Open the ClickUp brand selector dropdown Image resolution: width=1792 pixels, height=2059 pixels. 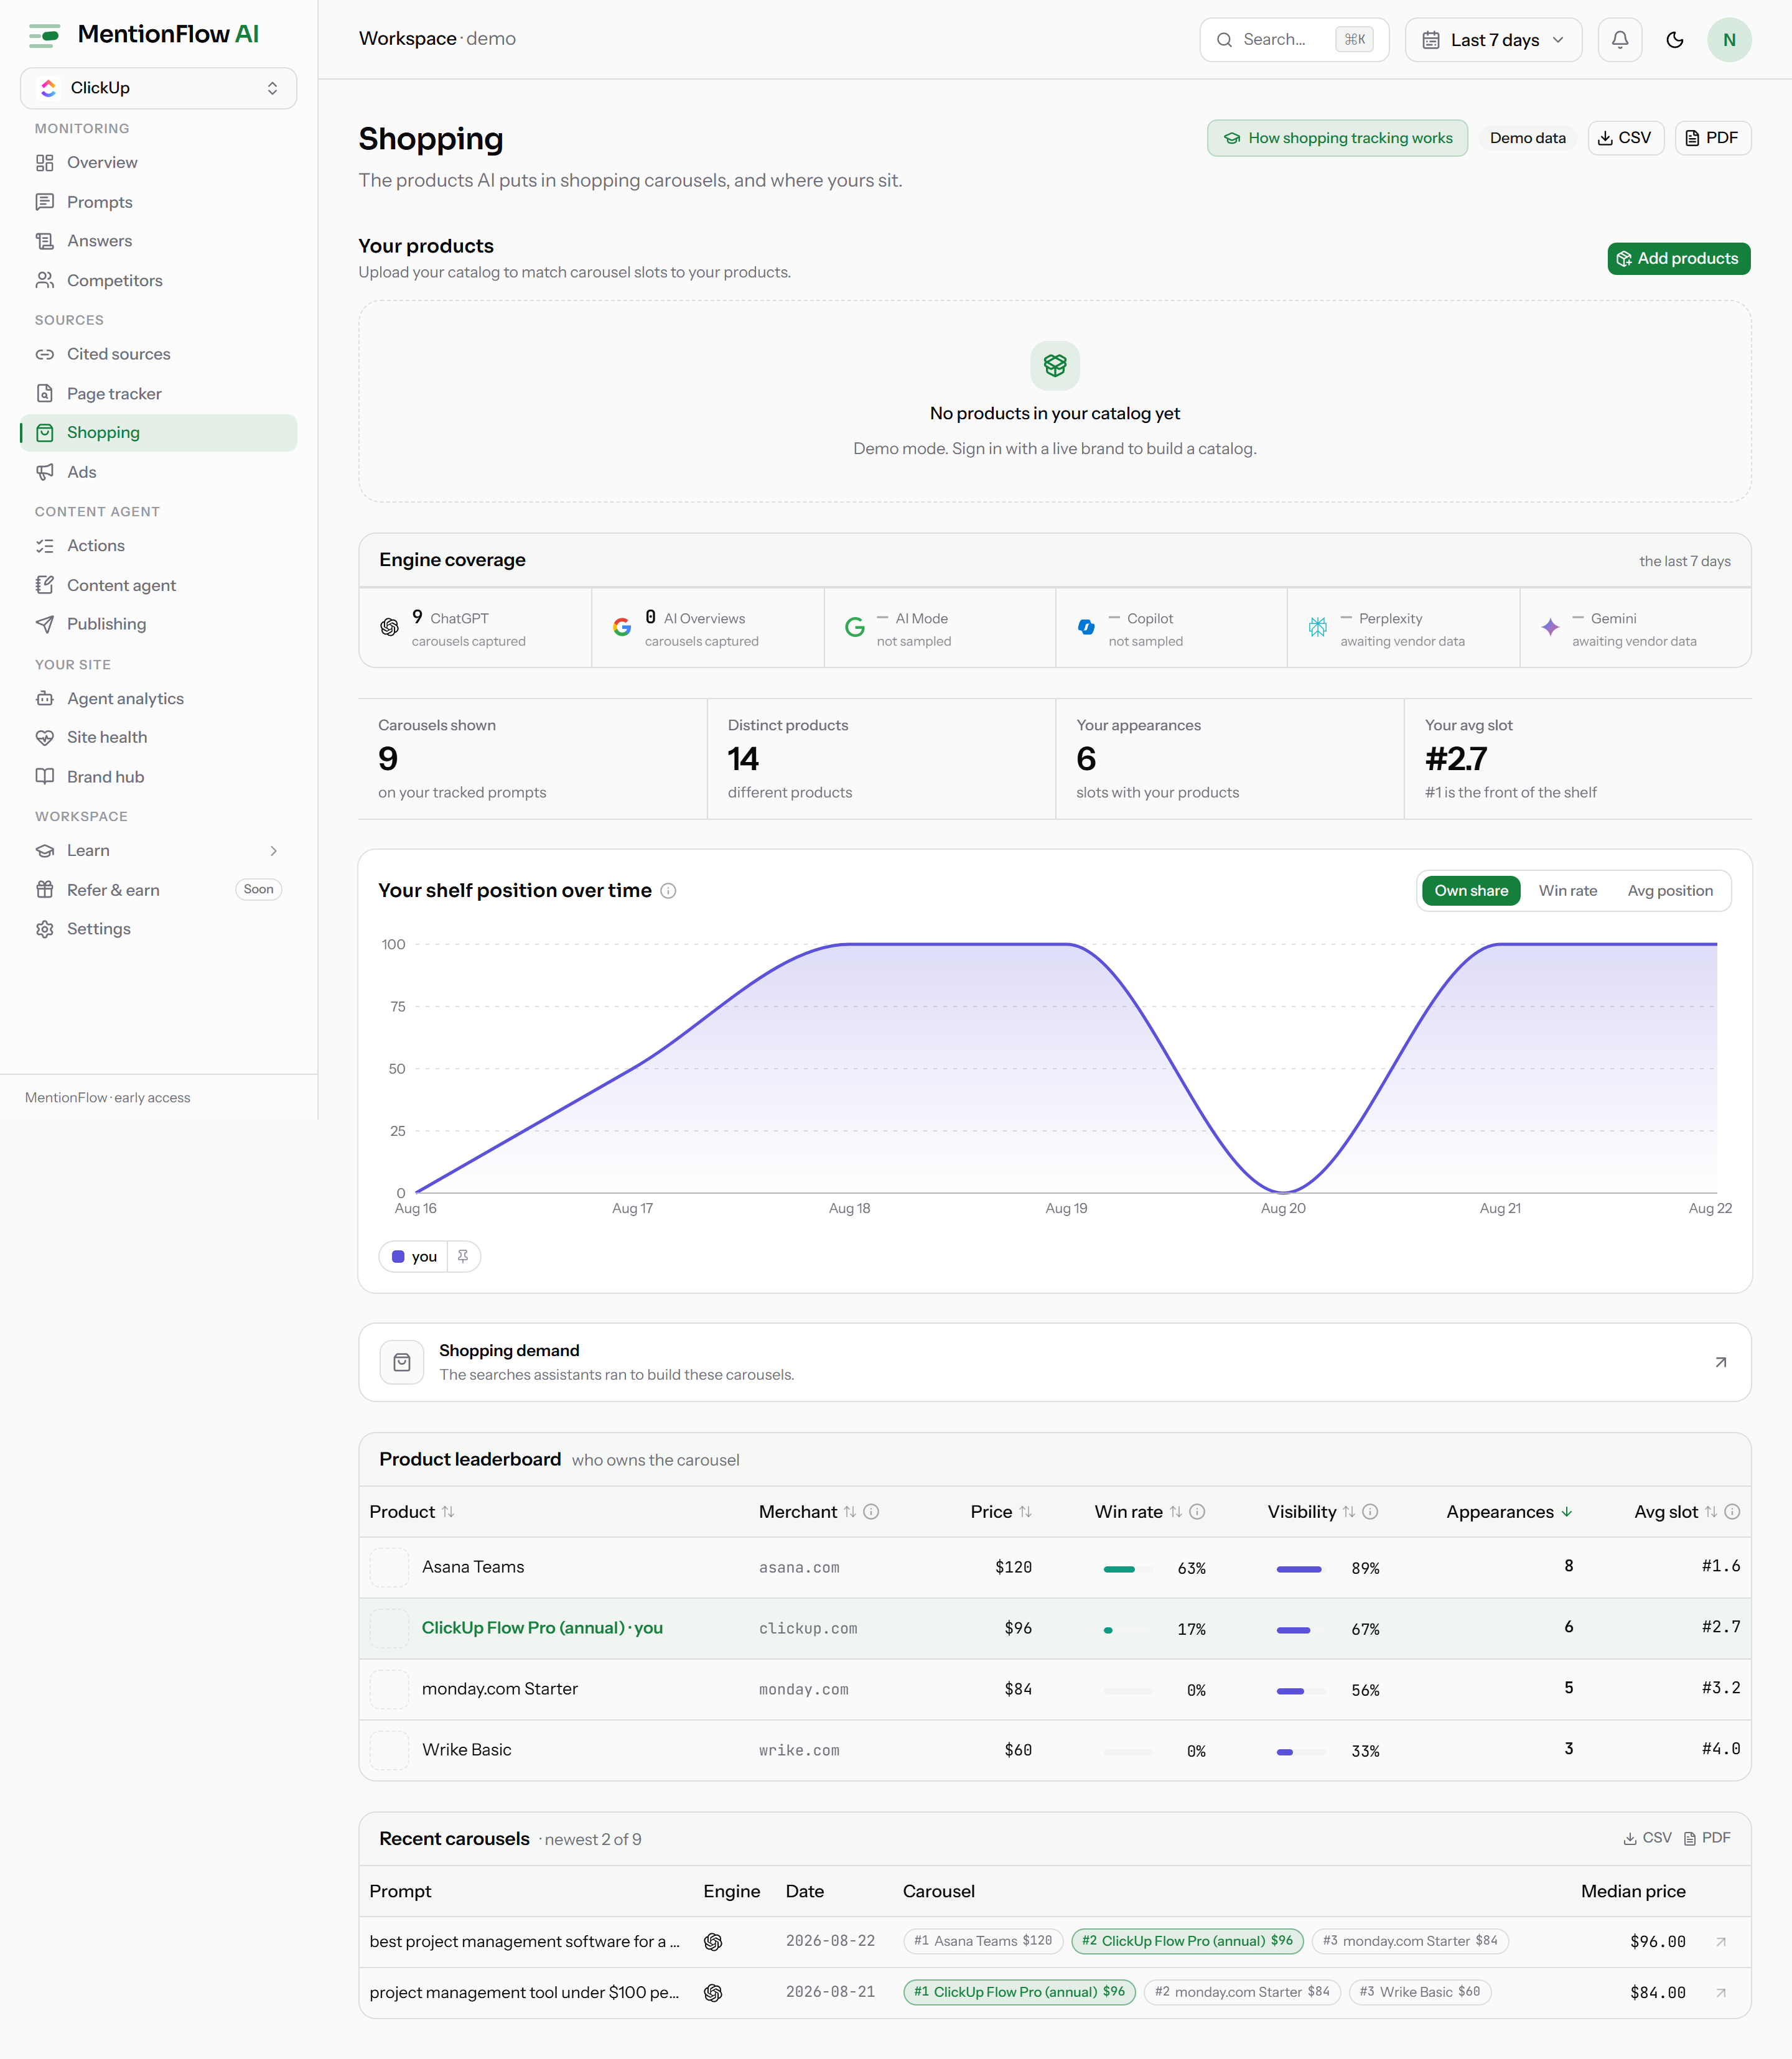[x=158, y=88]
